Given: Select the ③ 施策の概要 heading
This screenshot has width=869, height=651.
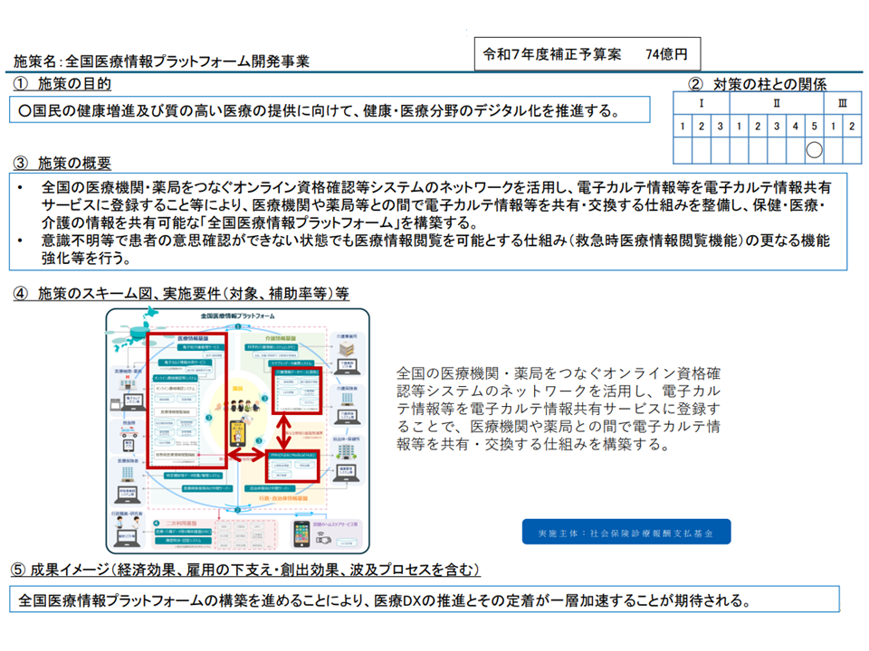Looking at the screenshot, I should pyautogui.click(x=62, y=163).
